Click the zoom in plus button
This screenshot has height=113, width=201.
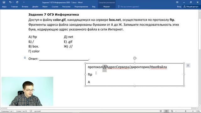pos(193,111)
